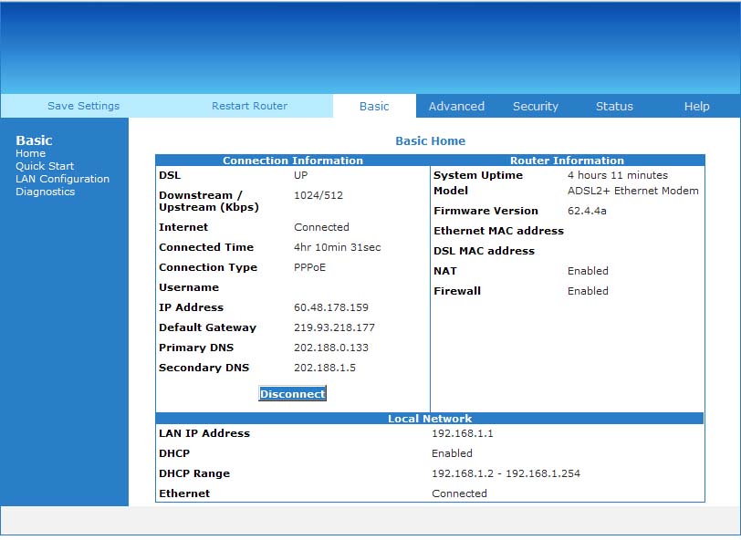
Task: Click the Default Gateway value 219.93.218.177
Action: [334, 327]
